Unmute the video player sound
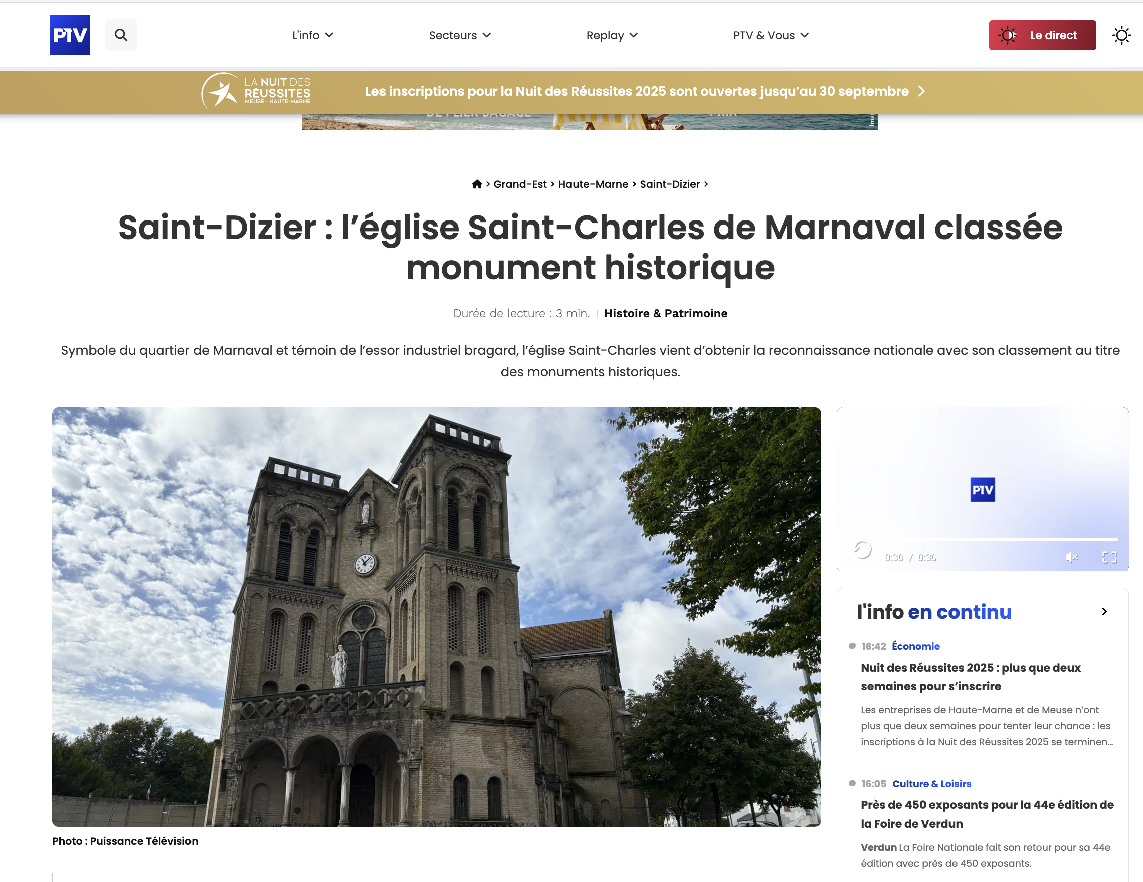The image size is (1143, 882). (x=1071, y=557)
